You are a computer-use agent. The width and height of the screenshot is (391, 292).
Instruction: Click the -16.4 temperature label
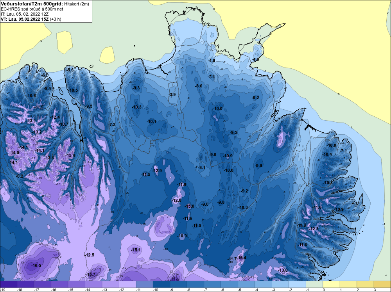click(x=241, y=258)
